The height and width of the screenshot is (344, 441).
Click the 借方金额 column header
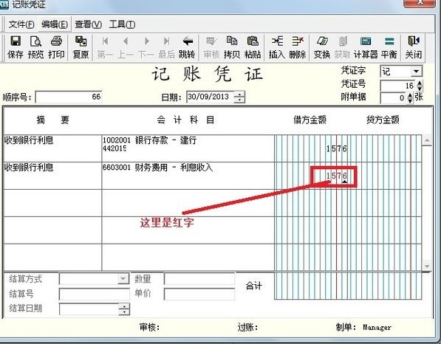pos(310,120)
